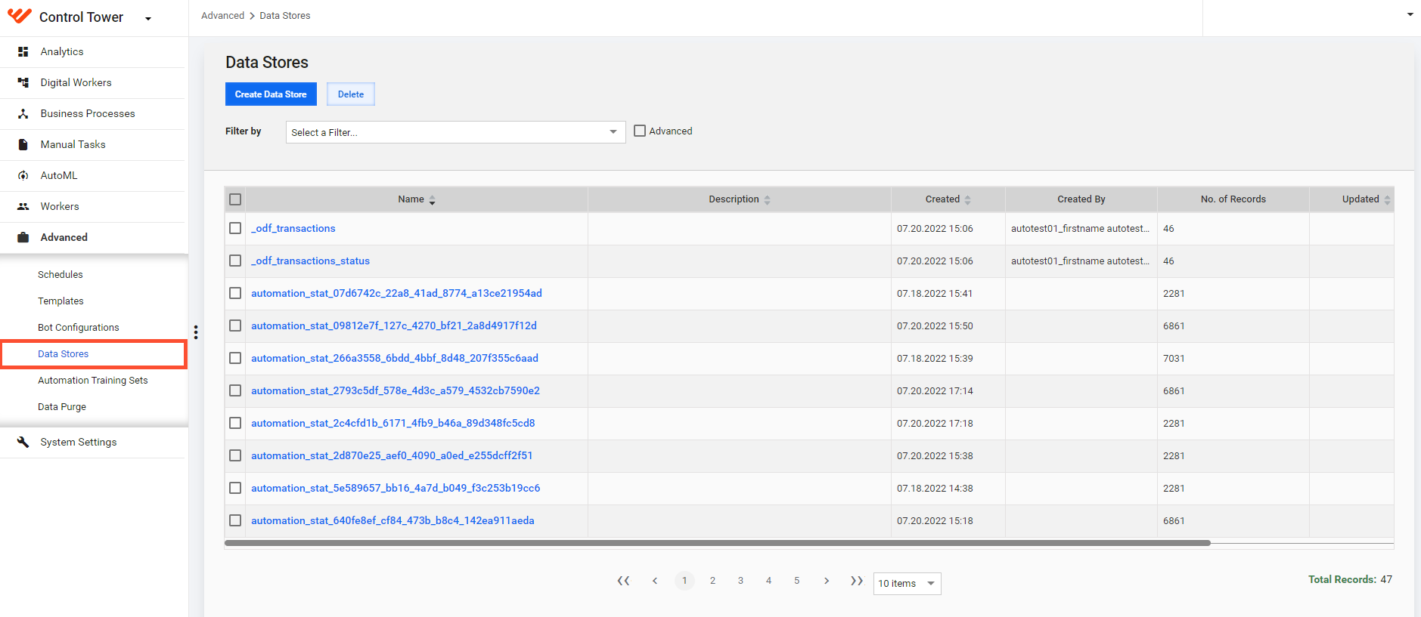This screenshot has width=1421, height=617.
Task: Tick checkbox for automation_stat_07d6742c row
Action: click(235, 293)
